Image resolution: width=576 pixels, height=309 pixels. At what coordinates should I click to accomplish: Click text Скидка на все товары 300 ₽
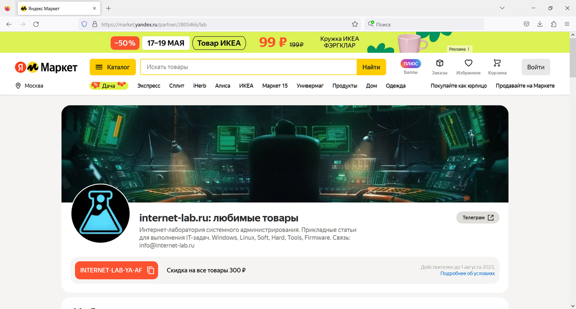tap(206, 270)
